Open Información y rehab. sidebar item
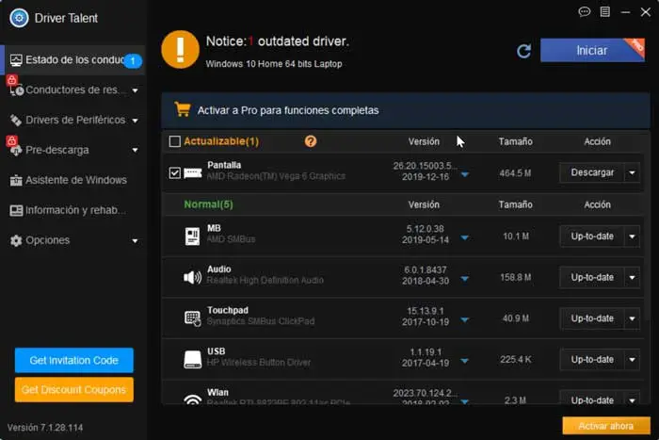659x440 pixels. (72, 210)
